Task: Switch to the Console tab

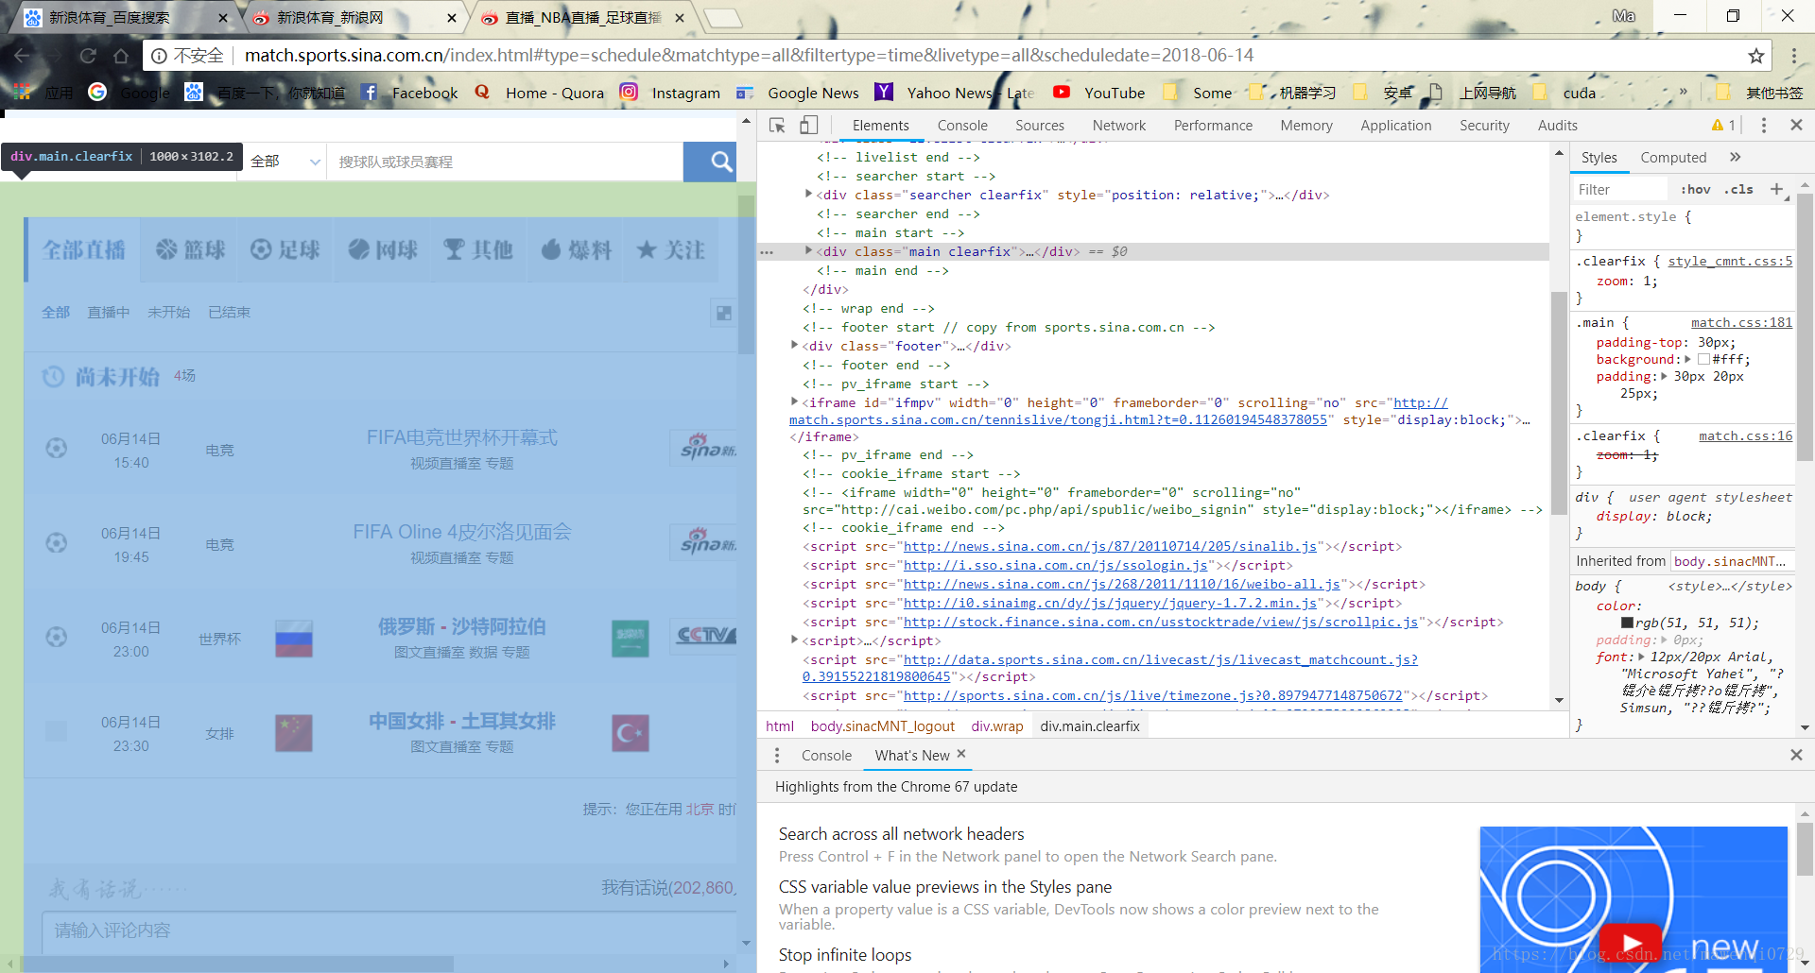Action: tap(962, 126)
